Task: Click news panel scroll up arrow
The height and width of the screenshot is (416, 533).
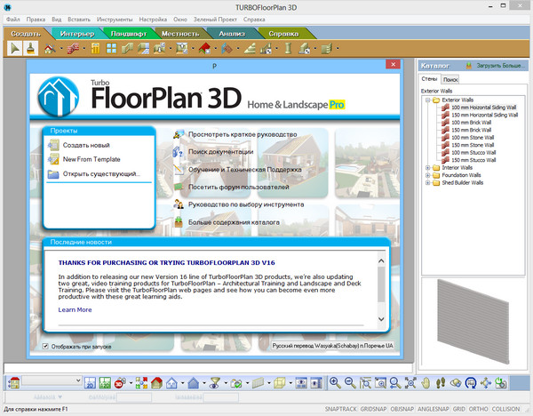Action: pyautogui.click(x=381, y=261)
